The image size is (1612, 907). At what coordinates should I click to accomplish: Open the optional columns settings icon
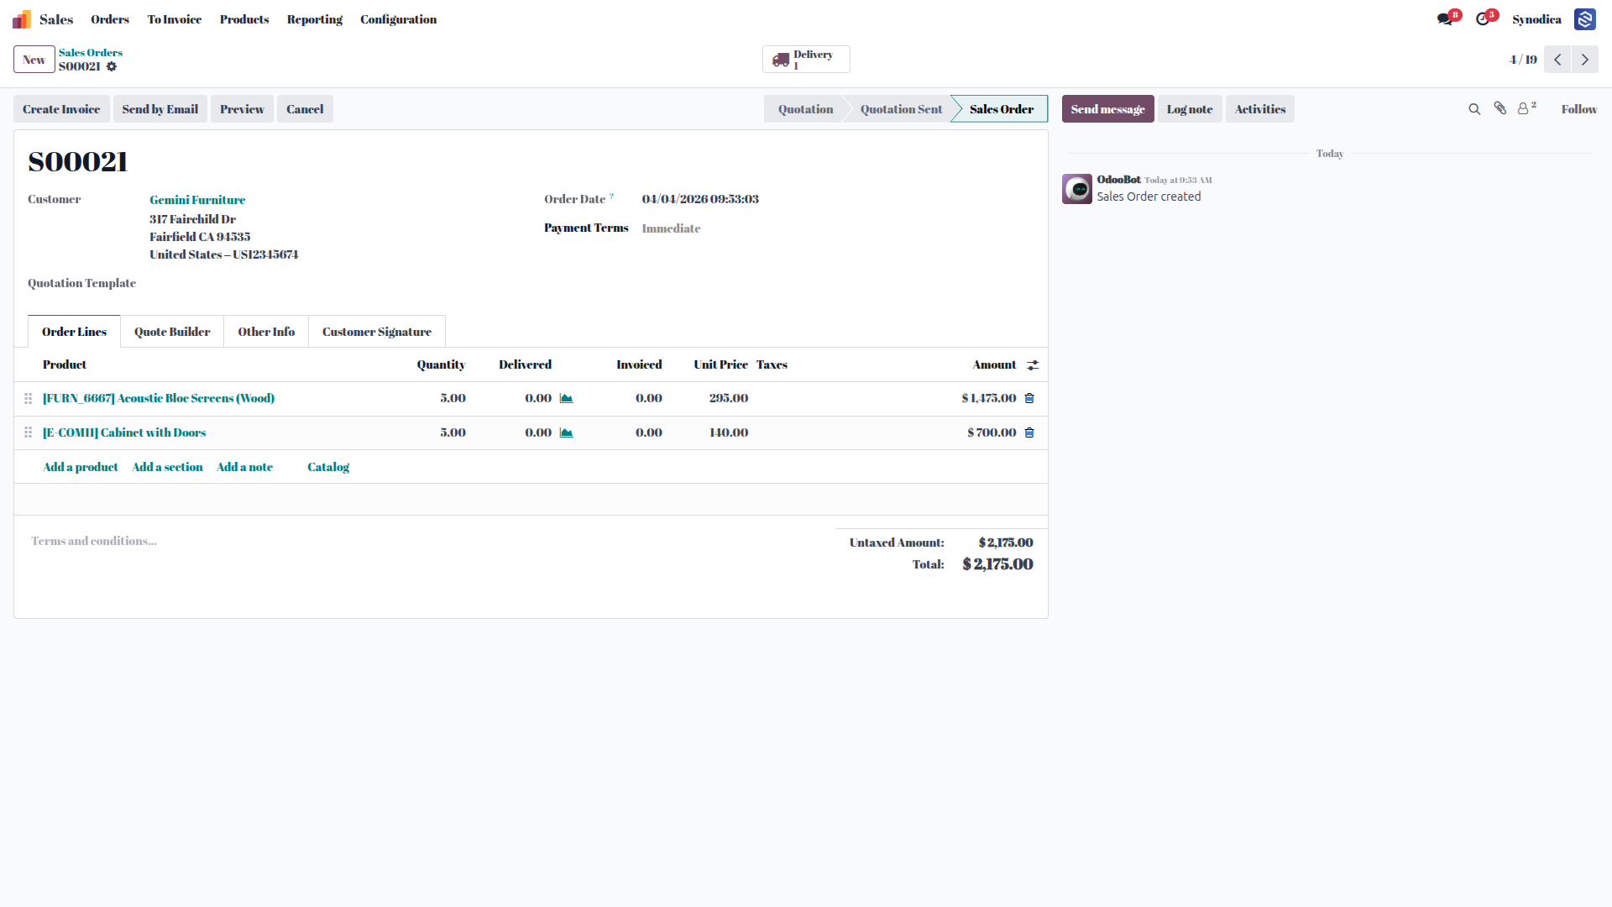tap(1033, 365)
